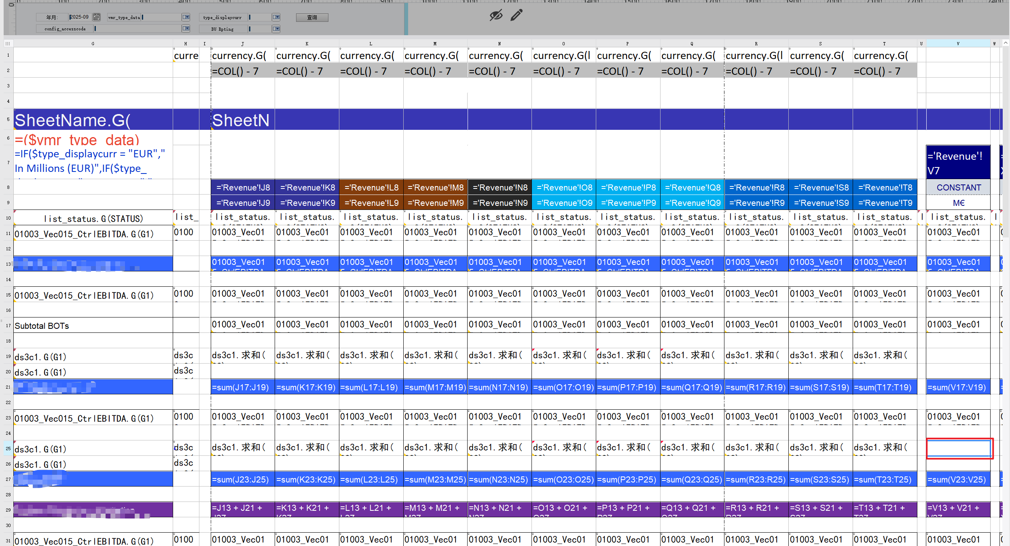This screenshot has height=546, width=1010.
Task: Select the CONSTANT cell
Action: pyautogui.click(x=958, y=187)
